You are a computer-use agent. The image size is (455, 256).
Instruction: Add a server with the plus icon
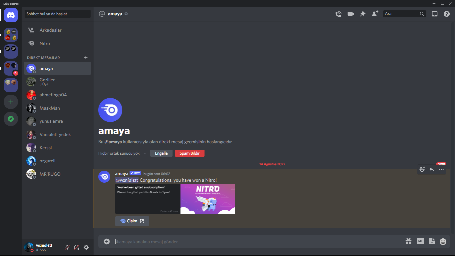pyautogui.click(x=11, y=102)
